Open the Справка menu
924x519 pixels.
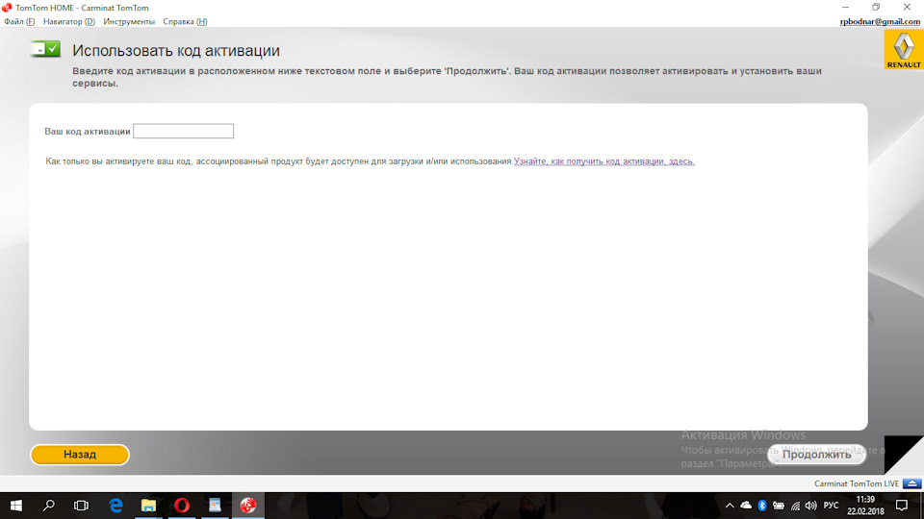pyautogui.click(x=185, y=22)
